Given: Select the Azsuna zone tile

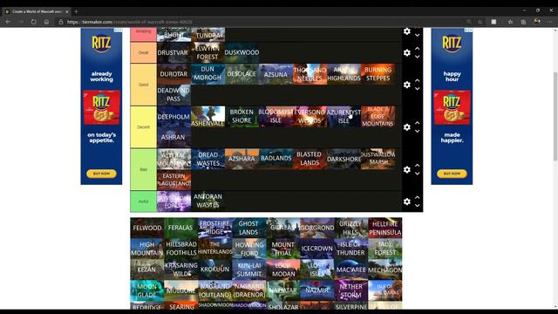Looking at the screenshot, I should click(276, 74).
